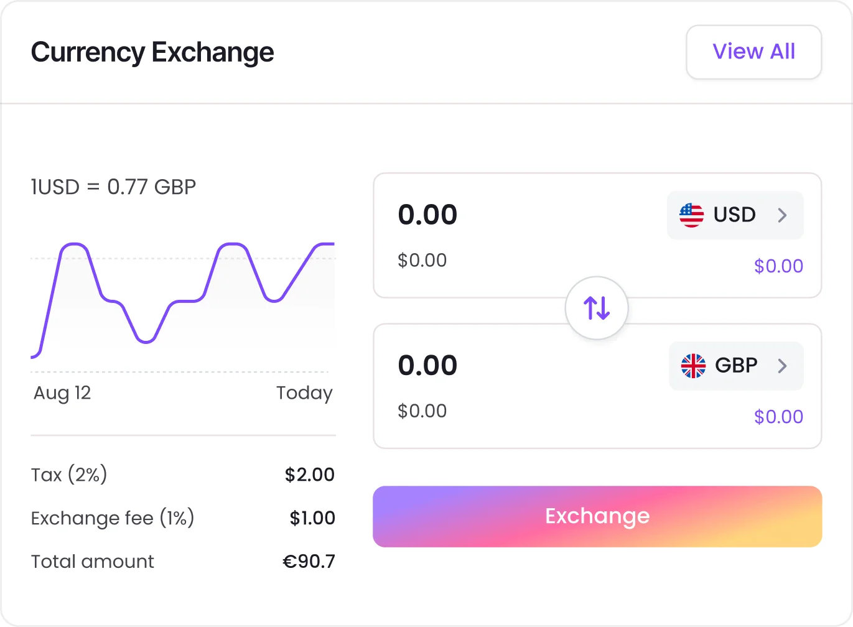Tap the circular swap button between currency cards
The height and width of the screenshot is (627, 853).
pyautogui.click(x=596, y=307)
